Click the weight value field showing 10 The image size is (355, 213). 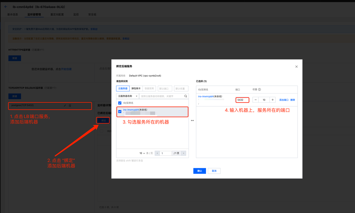[264, 100]
